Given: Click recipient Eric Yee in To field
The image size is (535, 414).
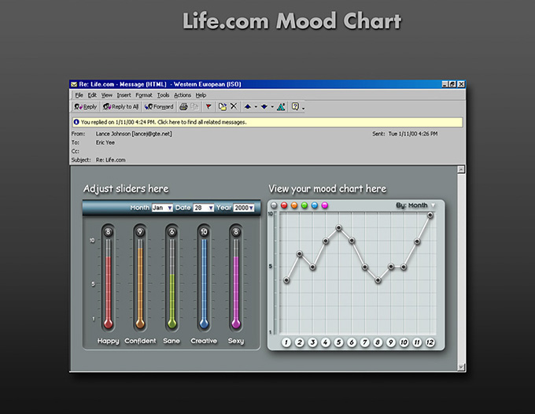Looking at the screenshot, I should coord(105,142).
